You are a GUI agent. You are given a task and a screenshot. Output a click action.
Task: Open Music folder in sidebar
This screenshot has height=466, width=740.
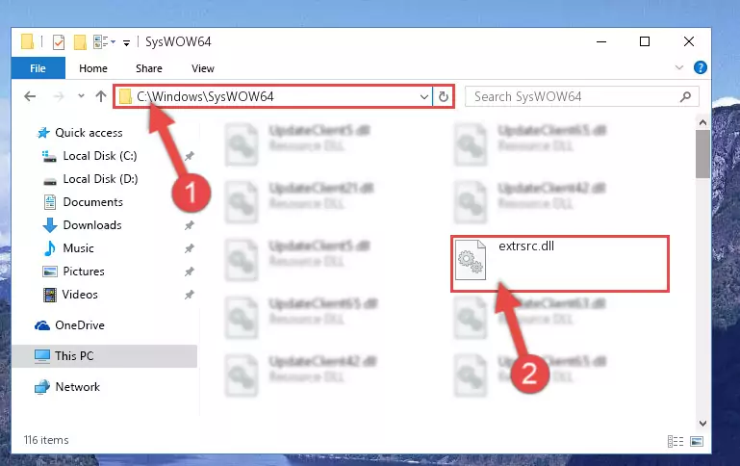[x=78, y=248]
